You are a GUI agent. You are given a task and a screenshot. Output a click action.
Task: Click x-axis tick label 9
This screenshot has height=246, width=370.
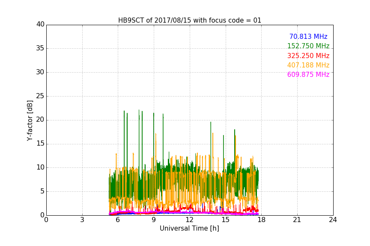coord(154,220)
